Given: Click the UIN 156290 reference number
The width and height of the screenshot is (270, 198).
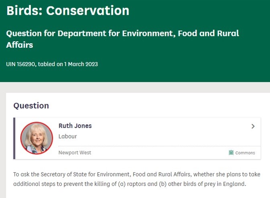Looking at the screenshot, I should (22, 64).
